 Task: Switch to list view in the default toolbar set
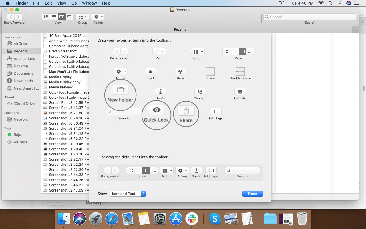138,170
